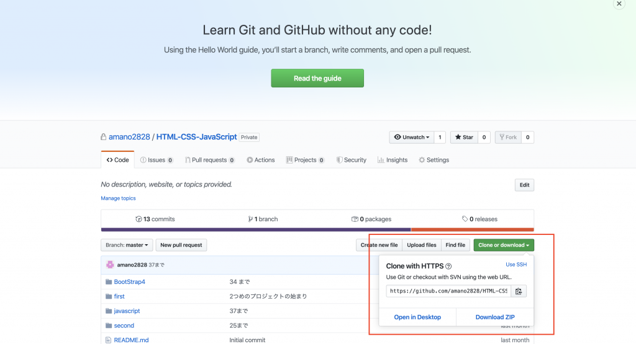The height and width of the screenshot is (344, 636).
Task: Click the orange-red language bar segment
Action: [x=473, y=229]
